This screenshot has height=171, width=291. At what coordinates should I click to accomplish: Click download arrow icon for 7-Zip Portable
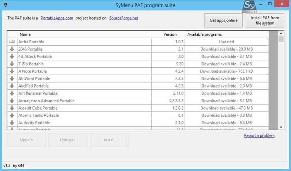[12, 64]
